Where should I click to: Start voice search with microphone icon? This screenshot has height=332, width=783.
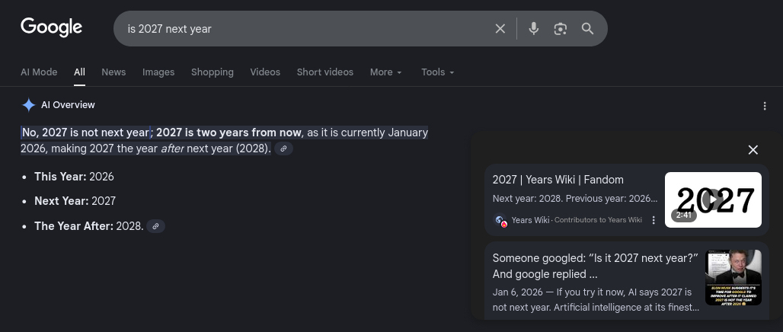point(534,29)
